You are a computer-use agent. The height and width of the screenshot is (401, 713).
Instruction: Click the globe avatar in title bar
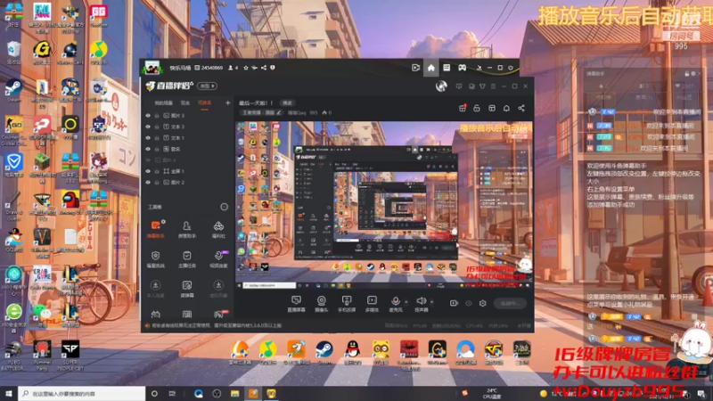point(441,86)
